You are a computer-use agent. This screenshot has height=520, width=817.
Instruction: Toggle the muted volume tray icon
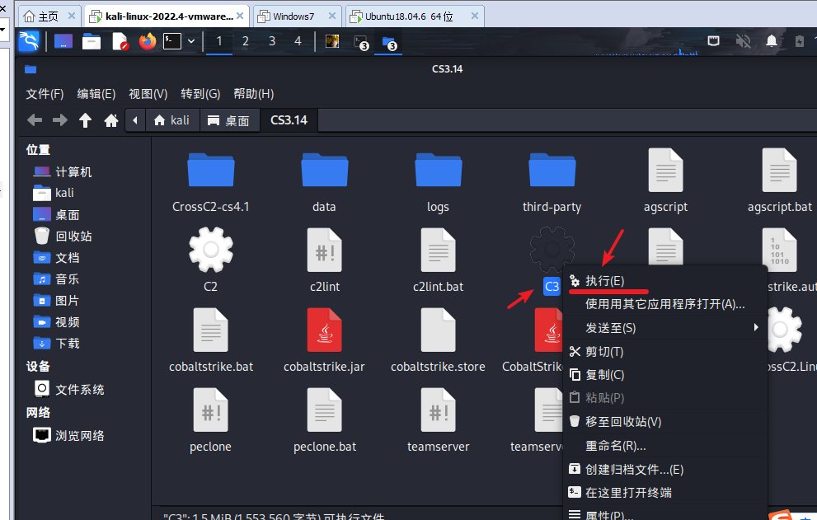(x=743, y=40)
